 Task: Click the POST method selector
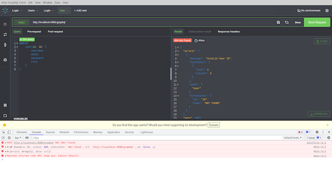click(21, 23)
